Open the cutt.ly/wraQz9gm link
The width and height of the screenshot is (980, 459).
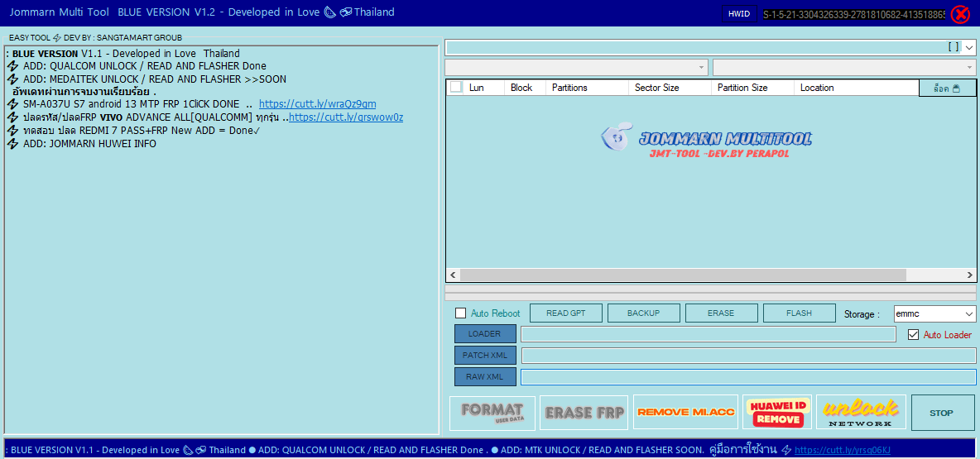(x=318, y=103)
